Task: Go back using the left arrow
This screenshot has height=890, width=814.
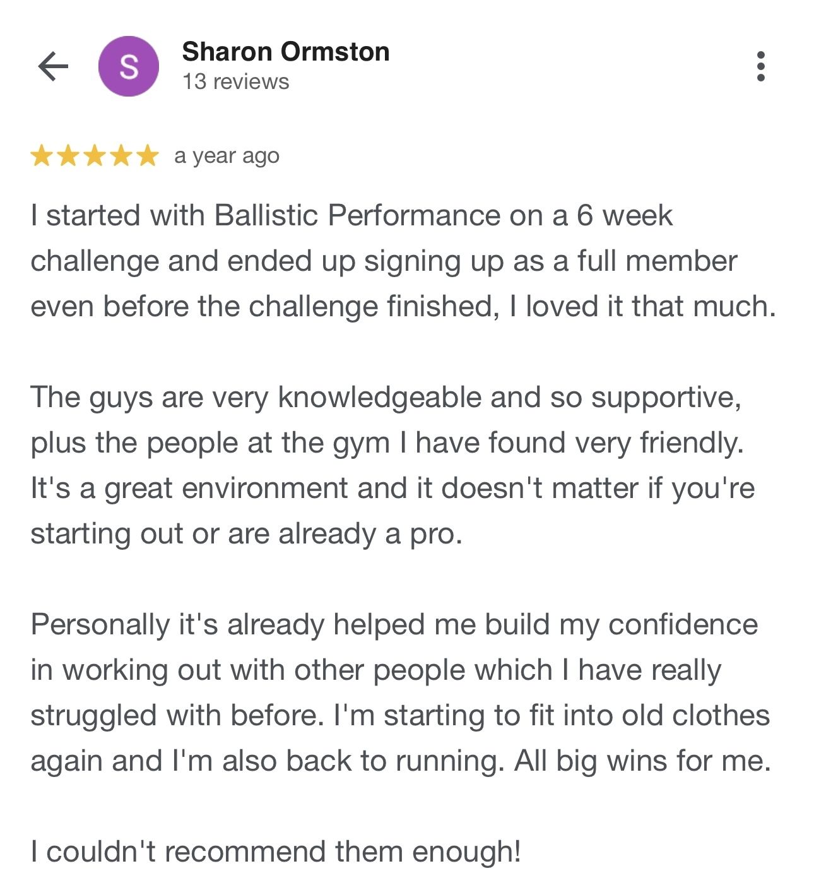Action: 53,66
